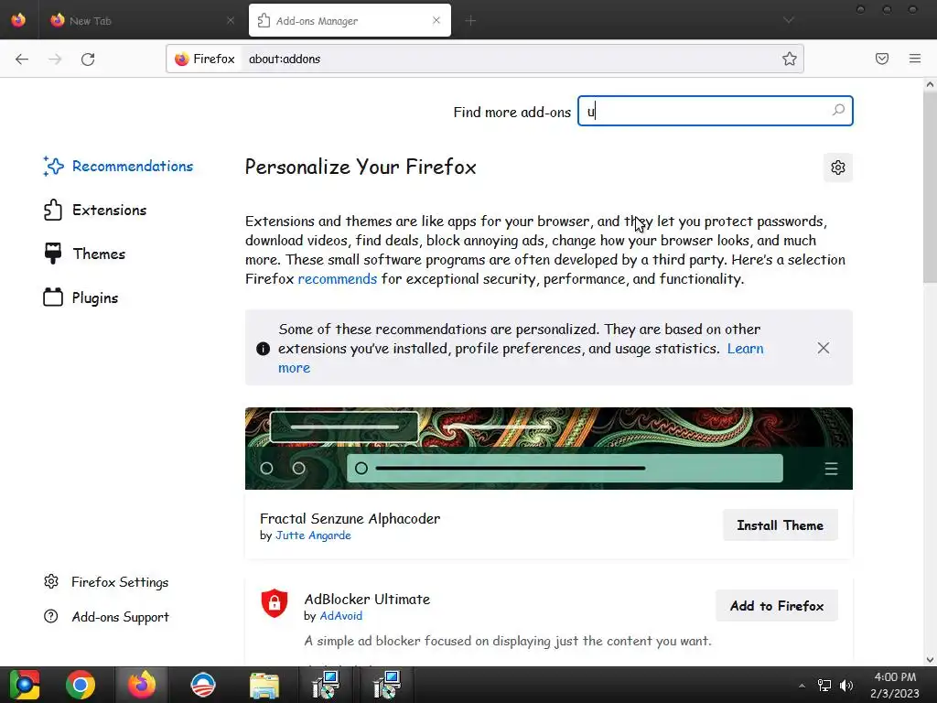Click the 'Fractal Senzune Alphacoder' theme name

[x=350, y=518]
